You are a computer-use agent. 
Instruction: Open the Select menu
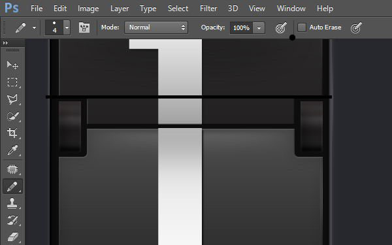[178, 8]
